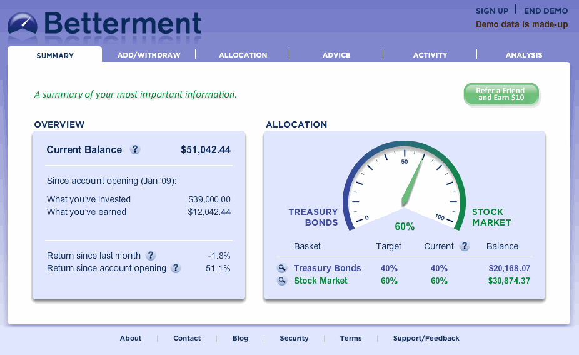The height and width of the screenshot is (355, 579).
Task: Open the Security footer link
Action: pyautogui.click(x=294, y=338)
